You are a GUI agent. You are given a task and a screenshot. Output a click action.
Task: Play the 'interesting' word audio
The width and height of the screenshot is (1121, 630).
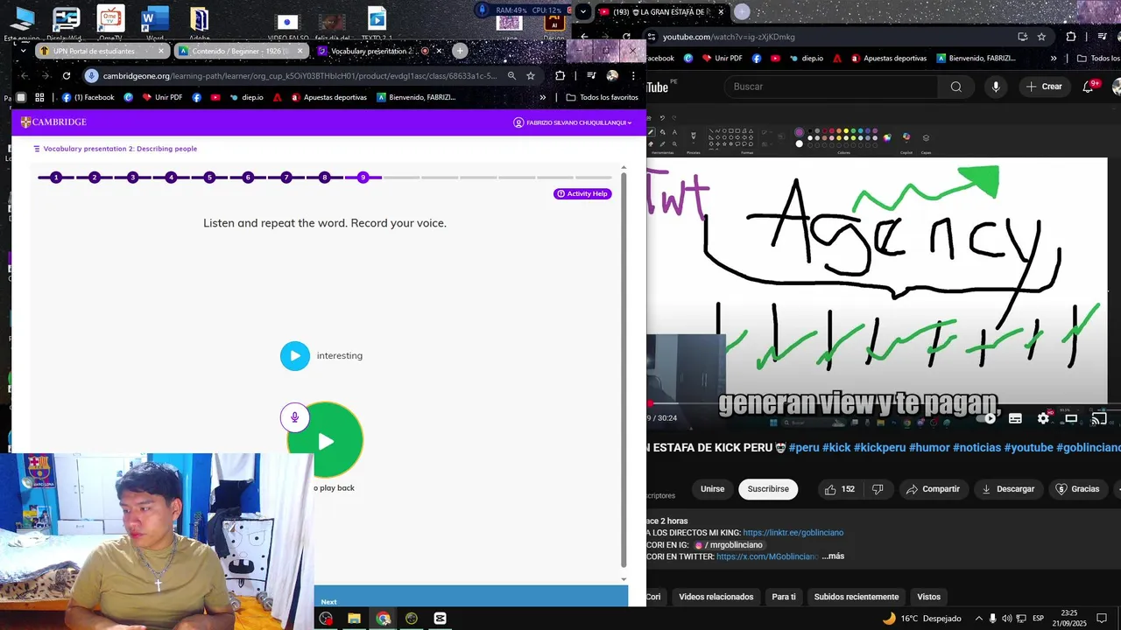pyautogui.click(x=295, y=356)
